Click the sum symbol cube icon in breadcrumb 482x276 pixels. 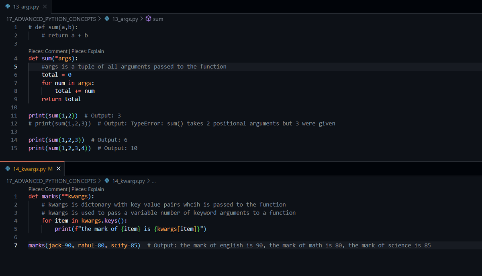(148, 19)
